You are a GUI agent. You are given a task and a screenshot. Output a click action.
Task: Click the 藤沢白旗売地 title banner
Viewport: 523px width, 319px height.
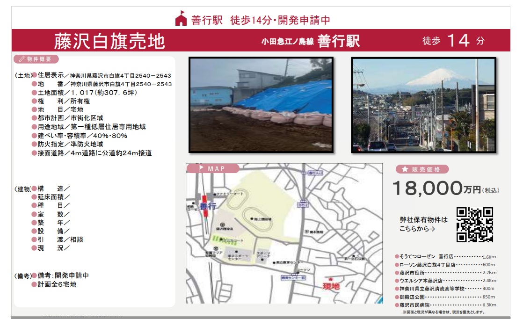109,41
